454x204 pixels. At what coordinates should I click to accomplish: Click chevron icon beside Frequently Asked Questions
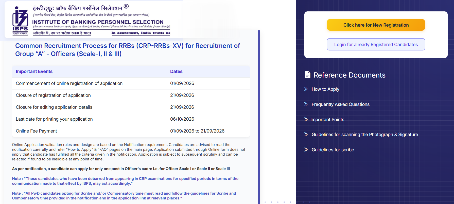(x=306, y=104)
